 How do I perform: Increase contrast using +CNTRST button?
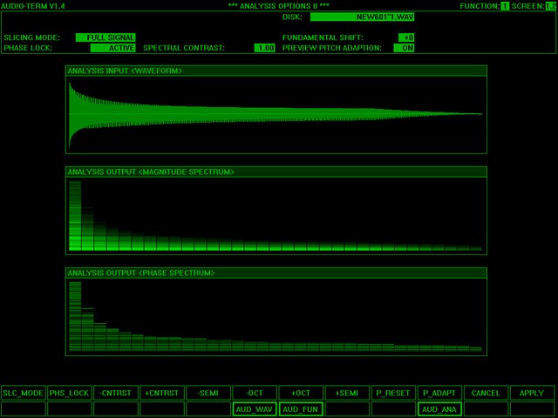click(162, 393)
